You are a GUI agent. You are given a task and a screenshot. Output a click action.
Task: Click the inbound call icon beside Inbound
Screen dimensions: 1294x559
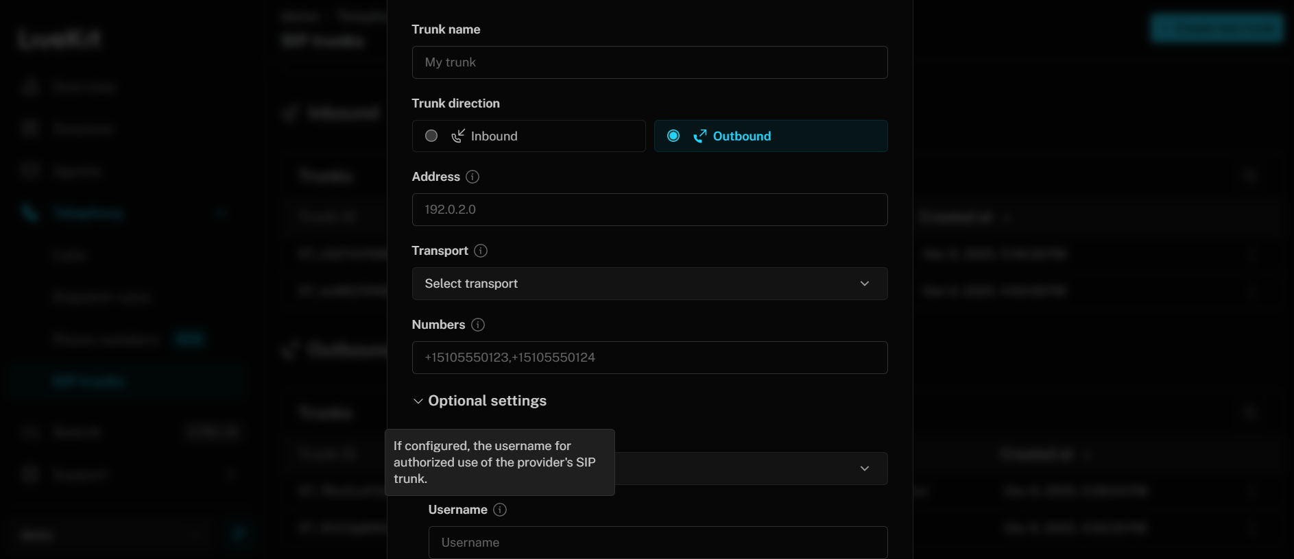coord(458,136)
